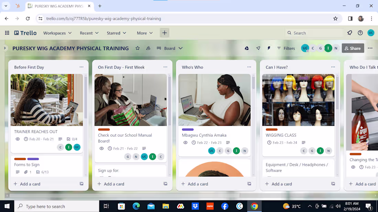378x212 pixels.
Task: Click the N member avatar in board header
Action: click(336, 48)
